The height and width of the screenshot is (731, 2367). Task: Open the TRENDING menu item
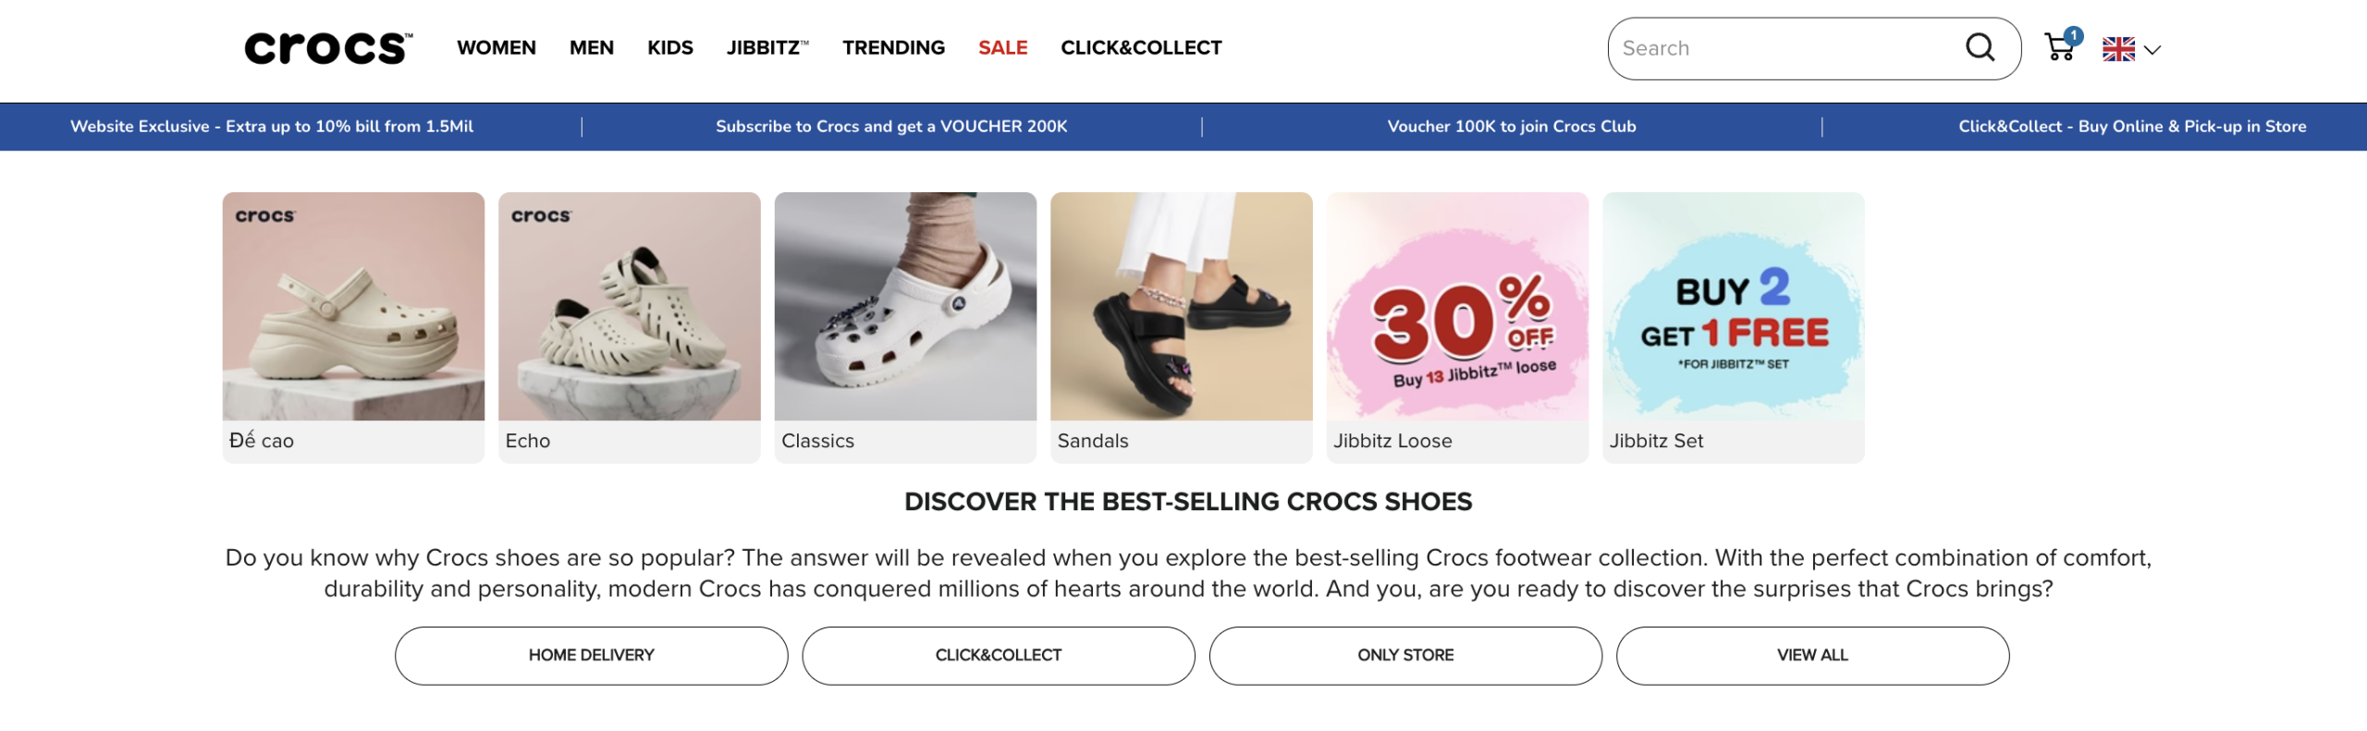(893, 48)
